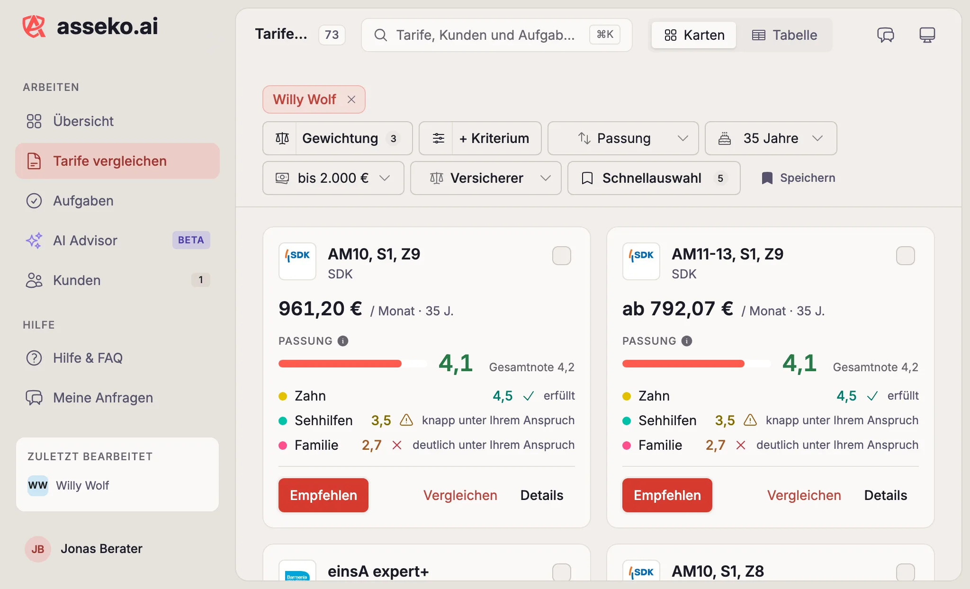Click the asseko.ai logo icon
The height and width of the screenshot is (589, 970).
pyautogui.click(x=34, y=26)
